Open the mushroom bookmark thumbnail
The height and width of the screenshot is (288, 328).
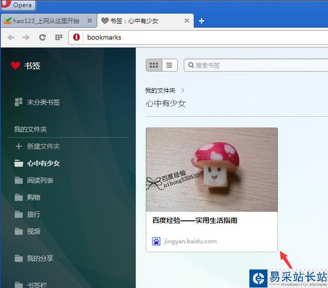pyautogui.click(x=212, y=170)
